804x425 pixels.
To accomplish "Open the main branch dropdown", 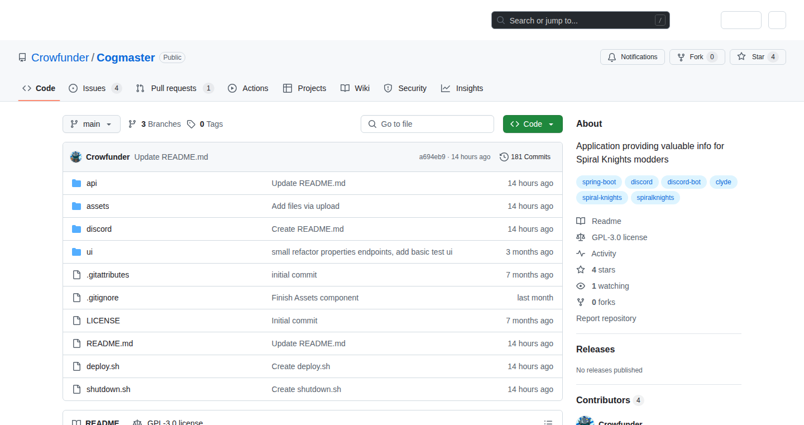I will (x=92, y=124).
